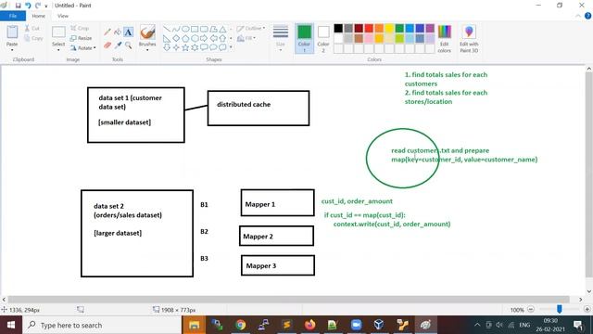Screen dimensions: 593x334
Task: Pick the yellow color swatch
Action: tap(389, 28)
